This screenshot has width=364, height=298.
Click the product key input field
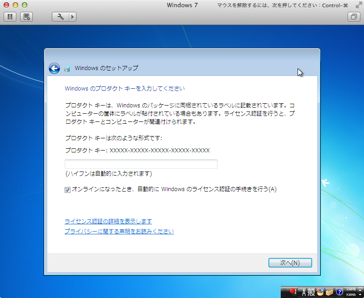[141, 164]
